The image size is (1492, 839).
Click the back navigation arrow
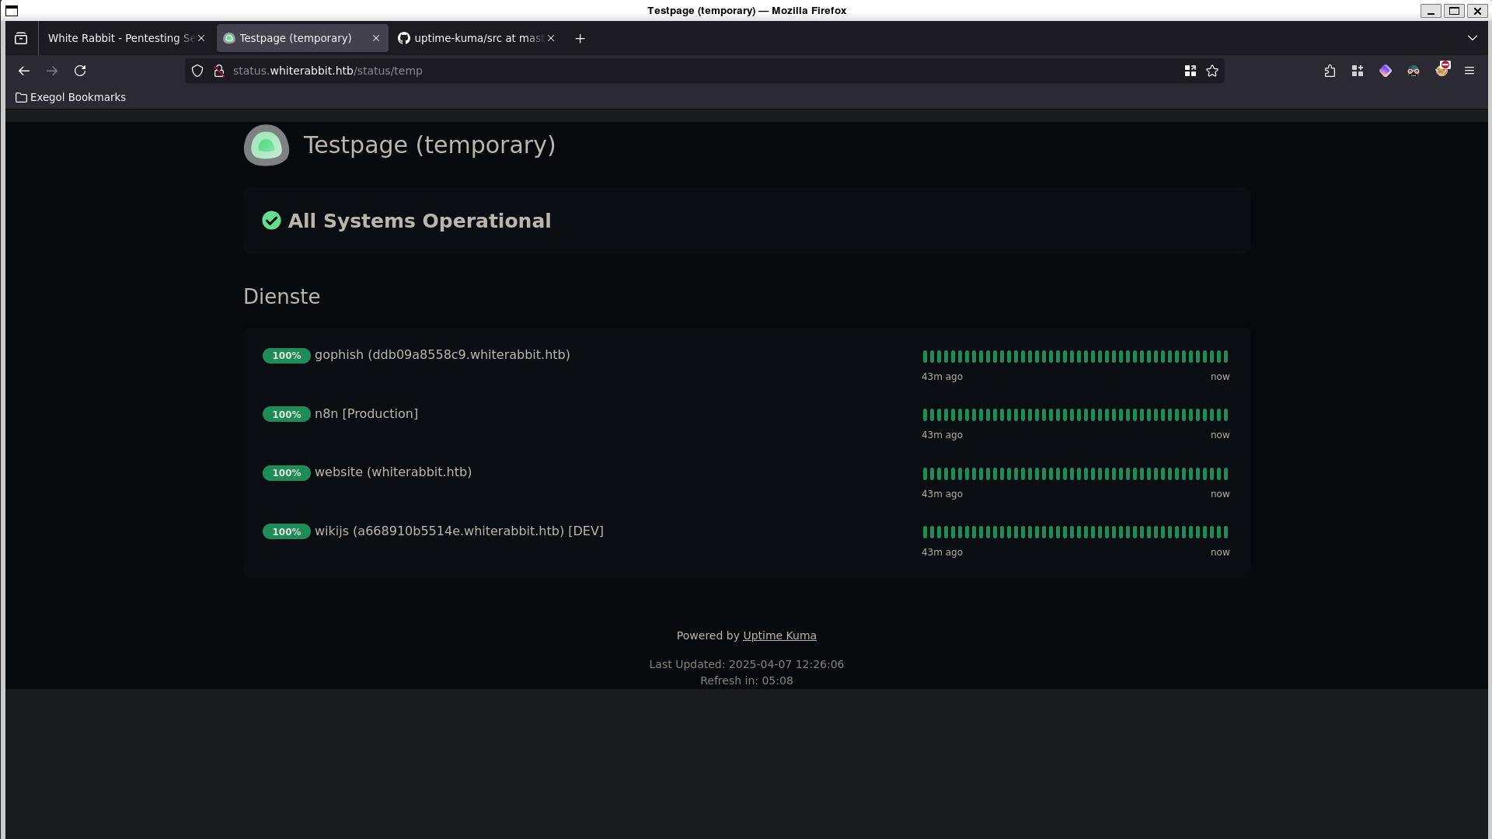coord(24,71)
